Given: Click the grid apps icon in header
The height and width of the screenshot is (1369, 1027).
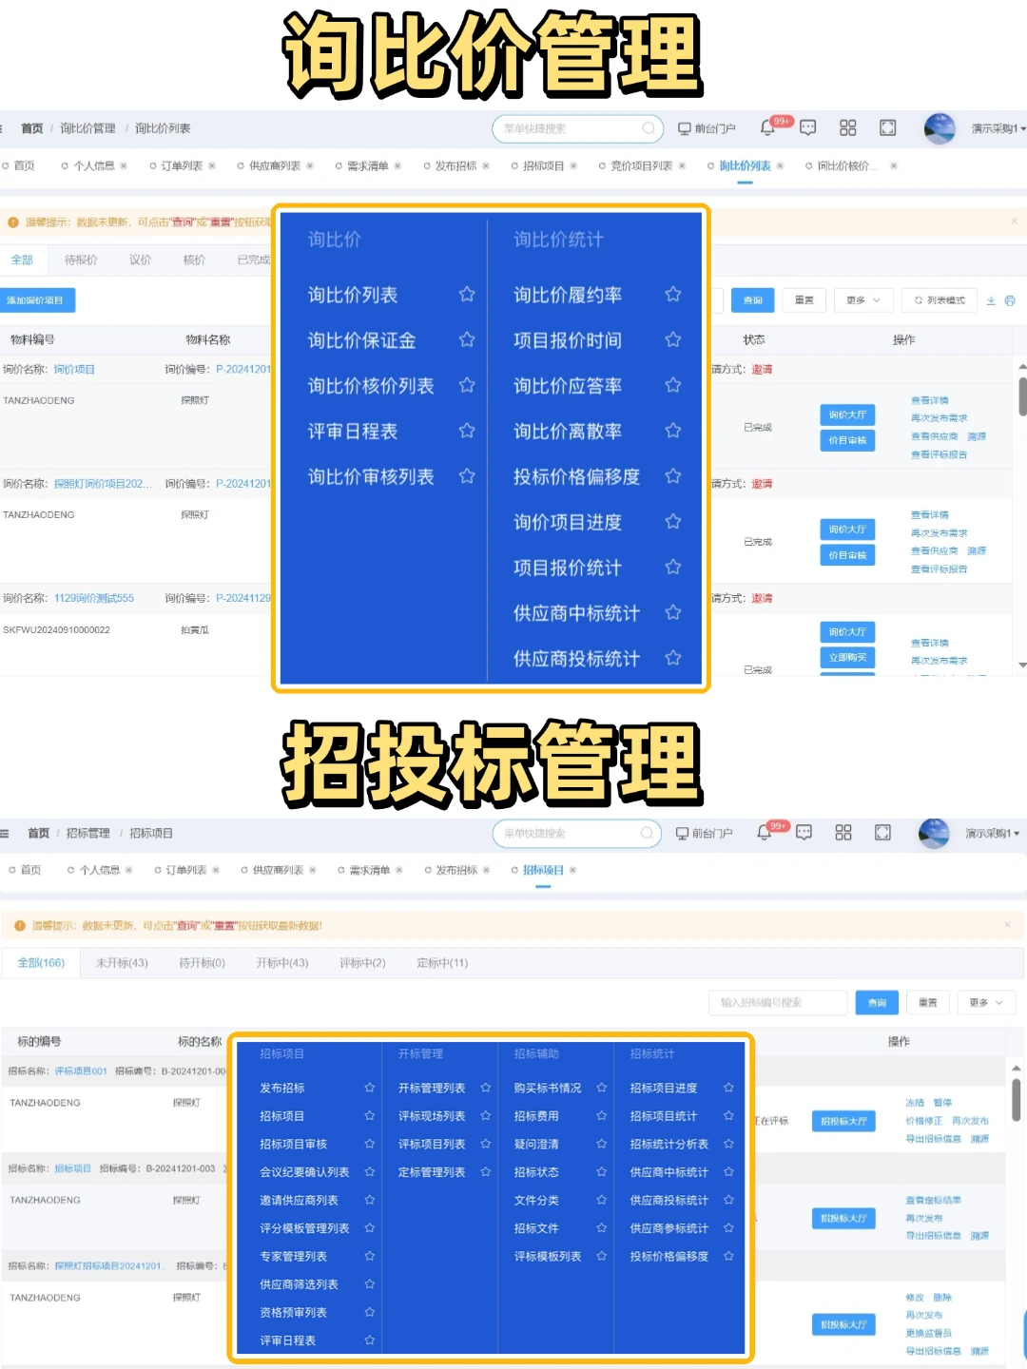Looking at the screenshot, I should pyautogui.click(x=848, y=127).
